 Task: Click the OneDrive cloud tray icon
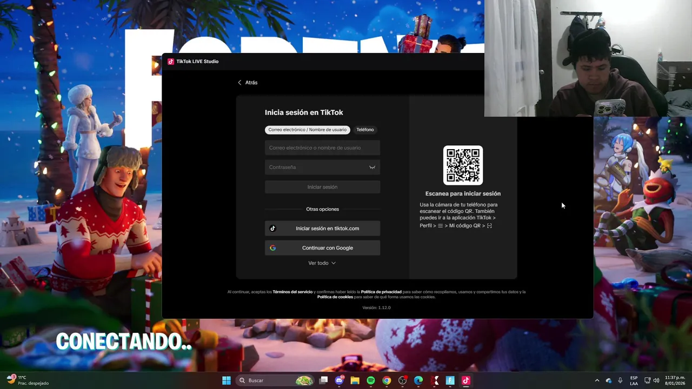coord(609,380)
